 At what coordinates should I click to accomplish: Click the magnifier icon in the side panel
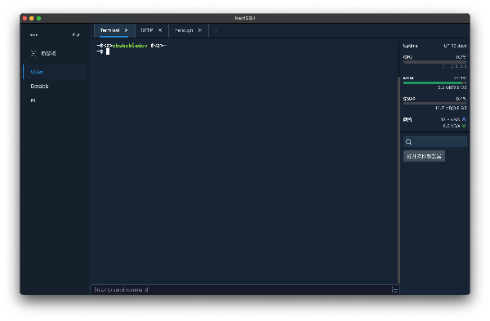point(408,142)
